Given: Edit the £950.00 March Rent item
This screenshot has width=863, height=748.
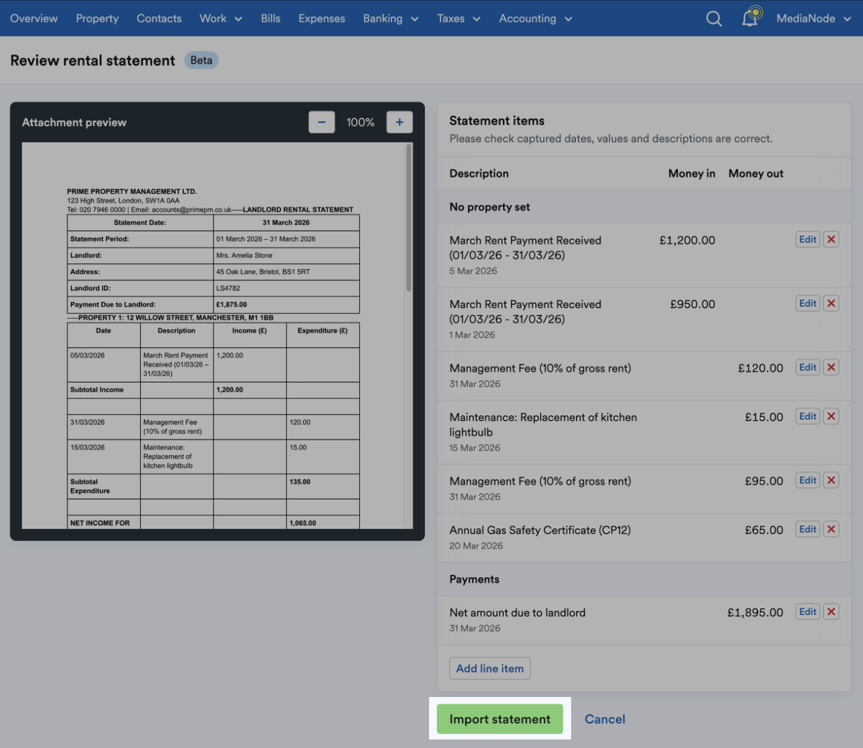Looking at the screenshot, I should [x=808, y=303].
